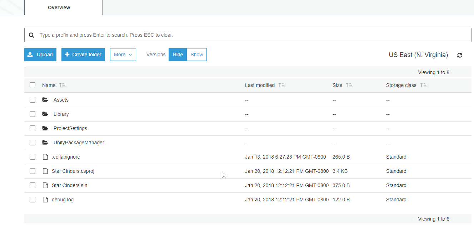Click the Star Cinders.sln file icon
The height and width of the screenshot is (227, 474).
[45, 185]
